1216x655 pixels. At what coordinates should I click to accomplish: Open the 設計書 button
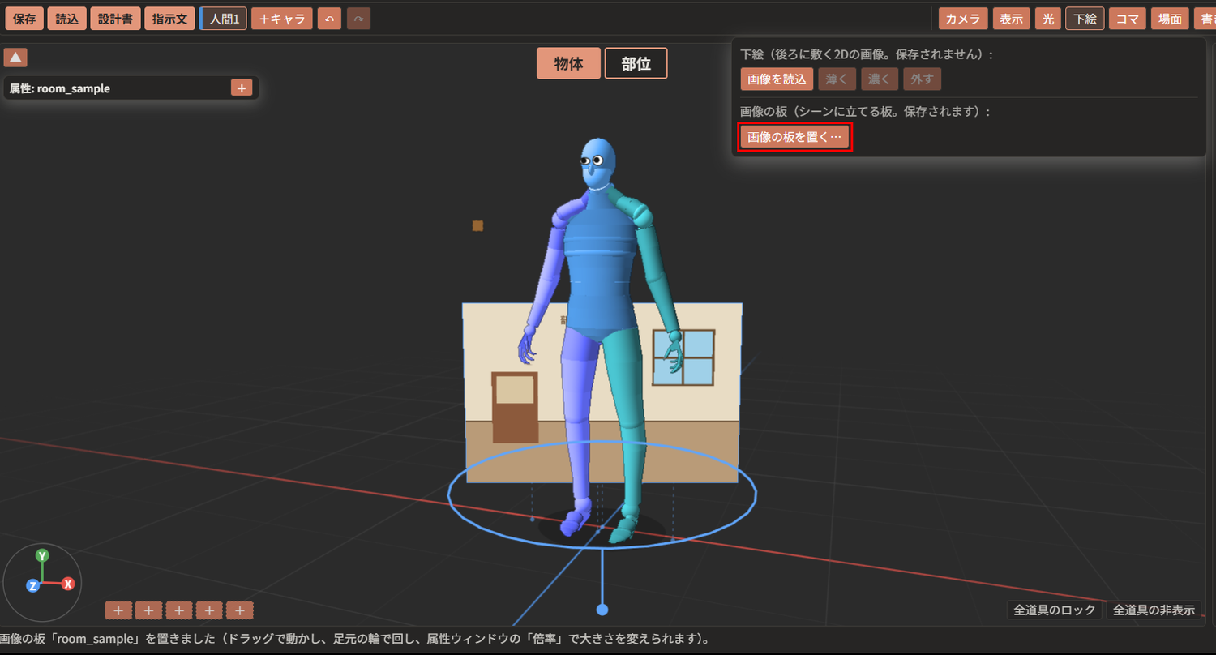click(x=116, y=19)
